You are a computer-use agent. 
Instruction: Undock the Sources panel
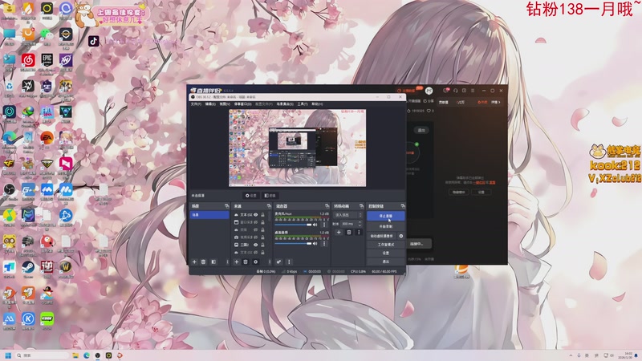tap(269, 206)
